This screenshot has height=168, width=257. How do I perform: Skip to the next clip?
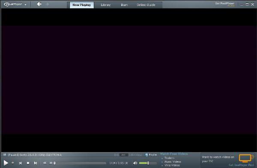[x=36, y=163]
